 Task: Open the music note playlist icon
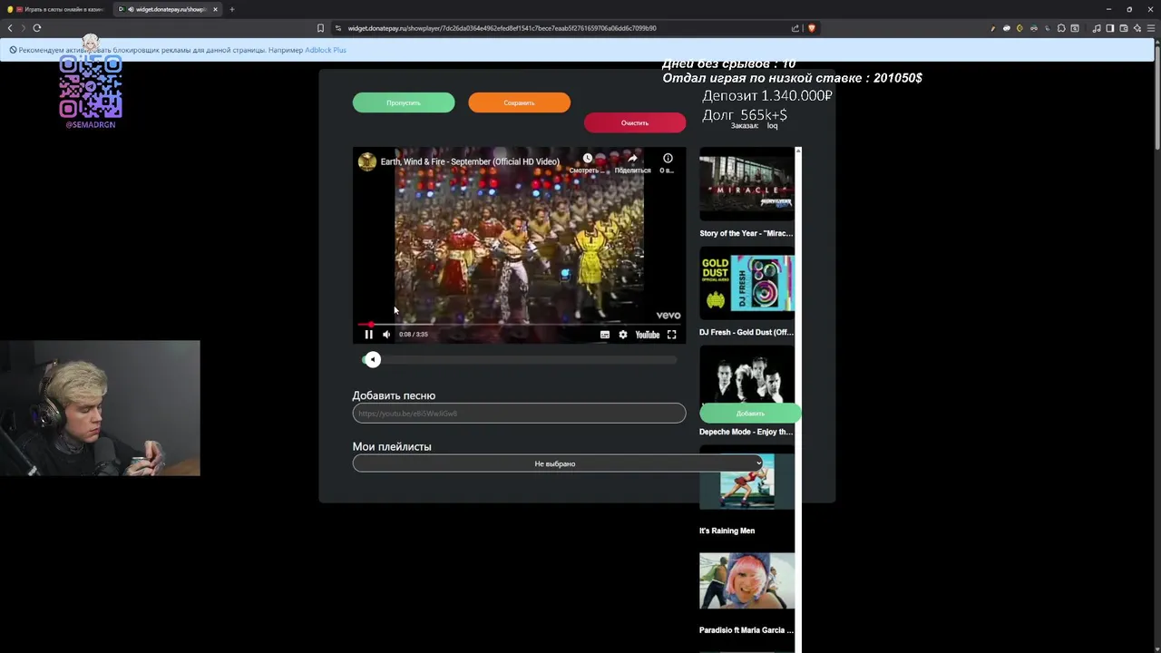pos(1096,28)
